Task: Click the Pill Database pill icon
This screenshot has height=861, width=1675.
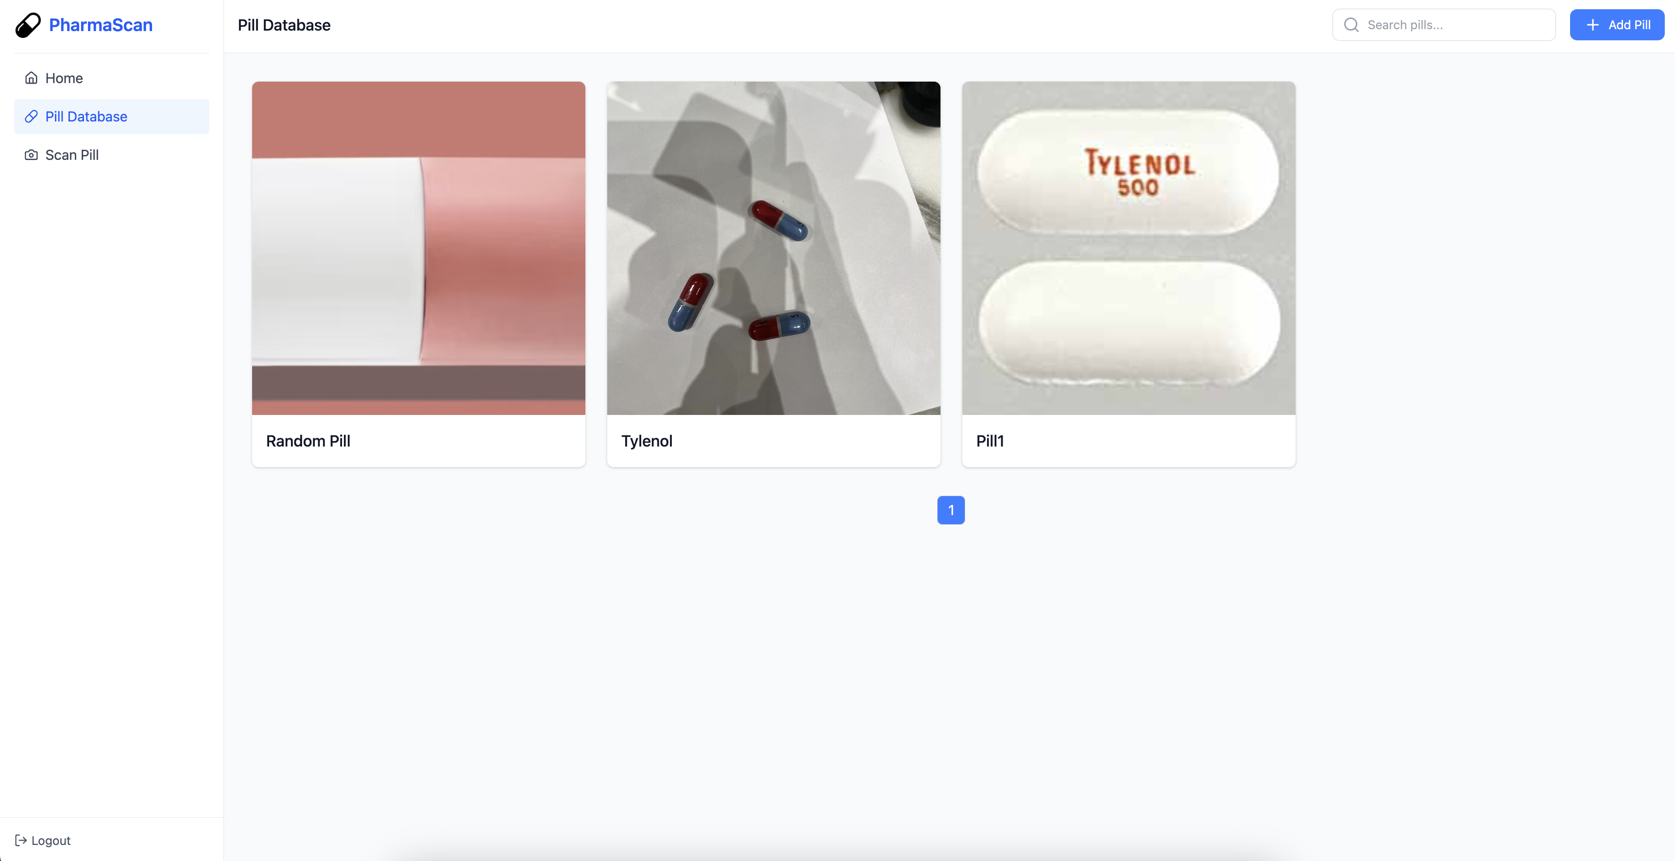Action: coord(31,117)
